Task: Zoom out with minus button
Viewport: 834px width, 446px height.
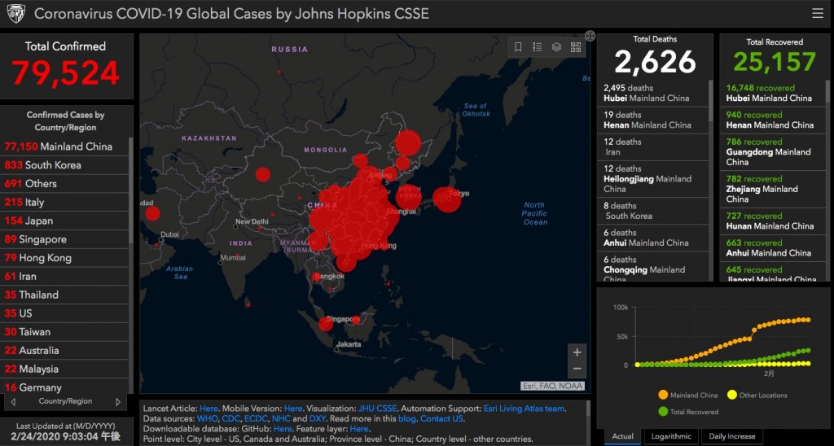Action: (577, 369)
